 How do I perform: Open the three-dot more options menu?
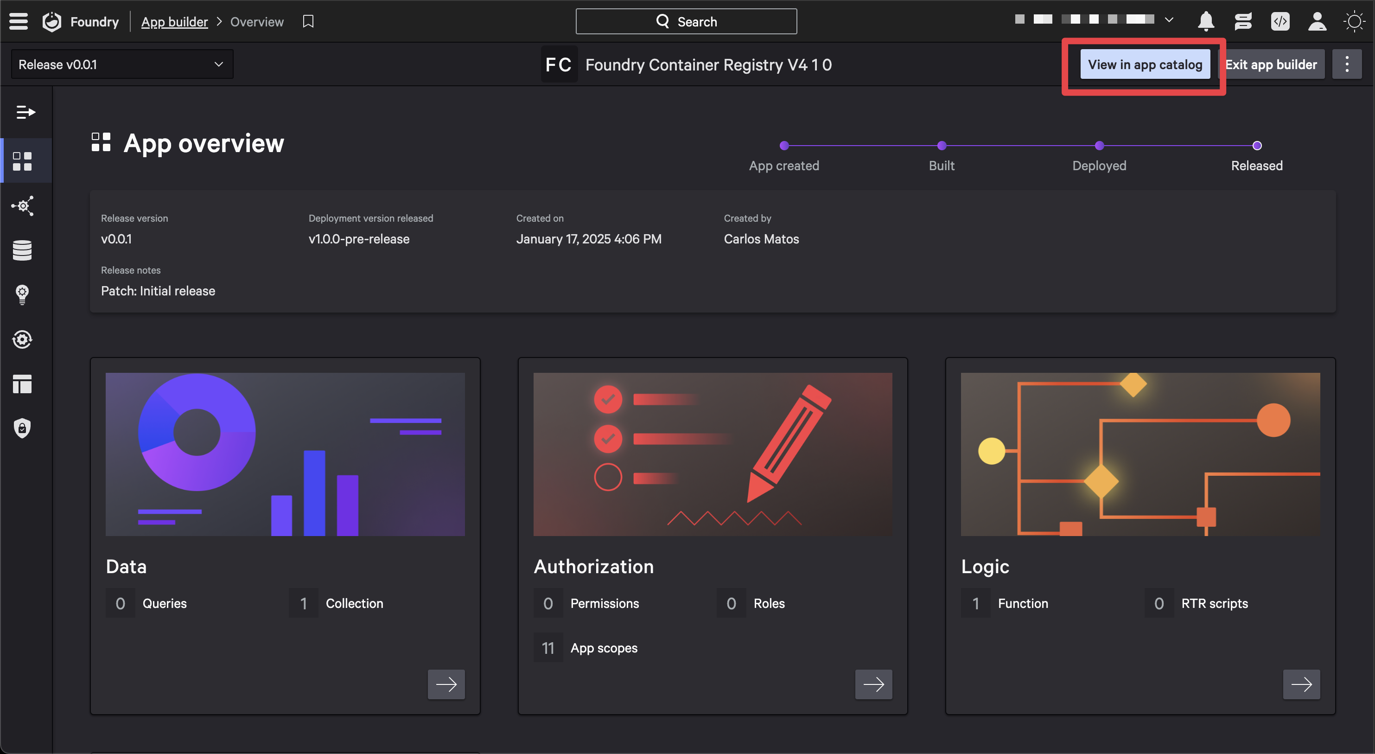click(1347, 64)
